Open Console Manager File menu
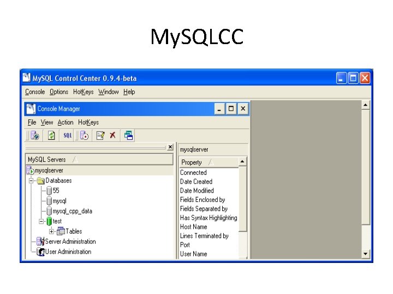The image size is (393, 294). (x=32, y=122)
